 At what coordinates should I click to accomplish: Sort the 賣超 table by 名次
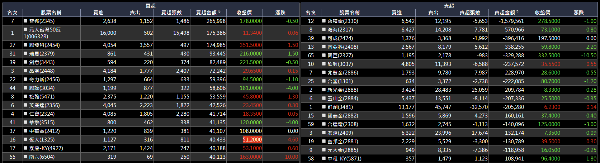pyautogui.click(x=311, y=13)
